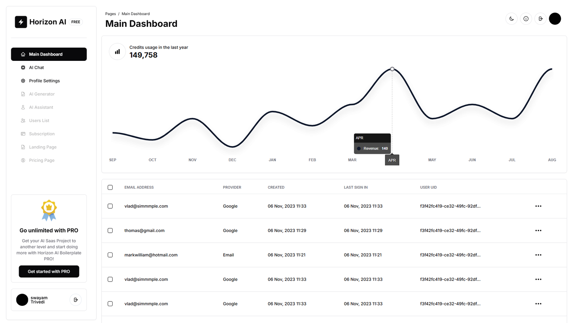Image resolution: width=574 pixels, height=323 pixels.
Task: Click the thomas@gmail.com email cell
Action: [x=144, y=231]
